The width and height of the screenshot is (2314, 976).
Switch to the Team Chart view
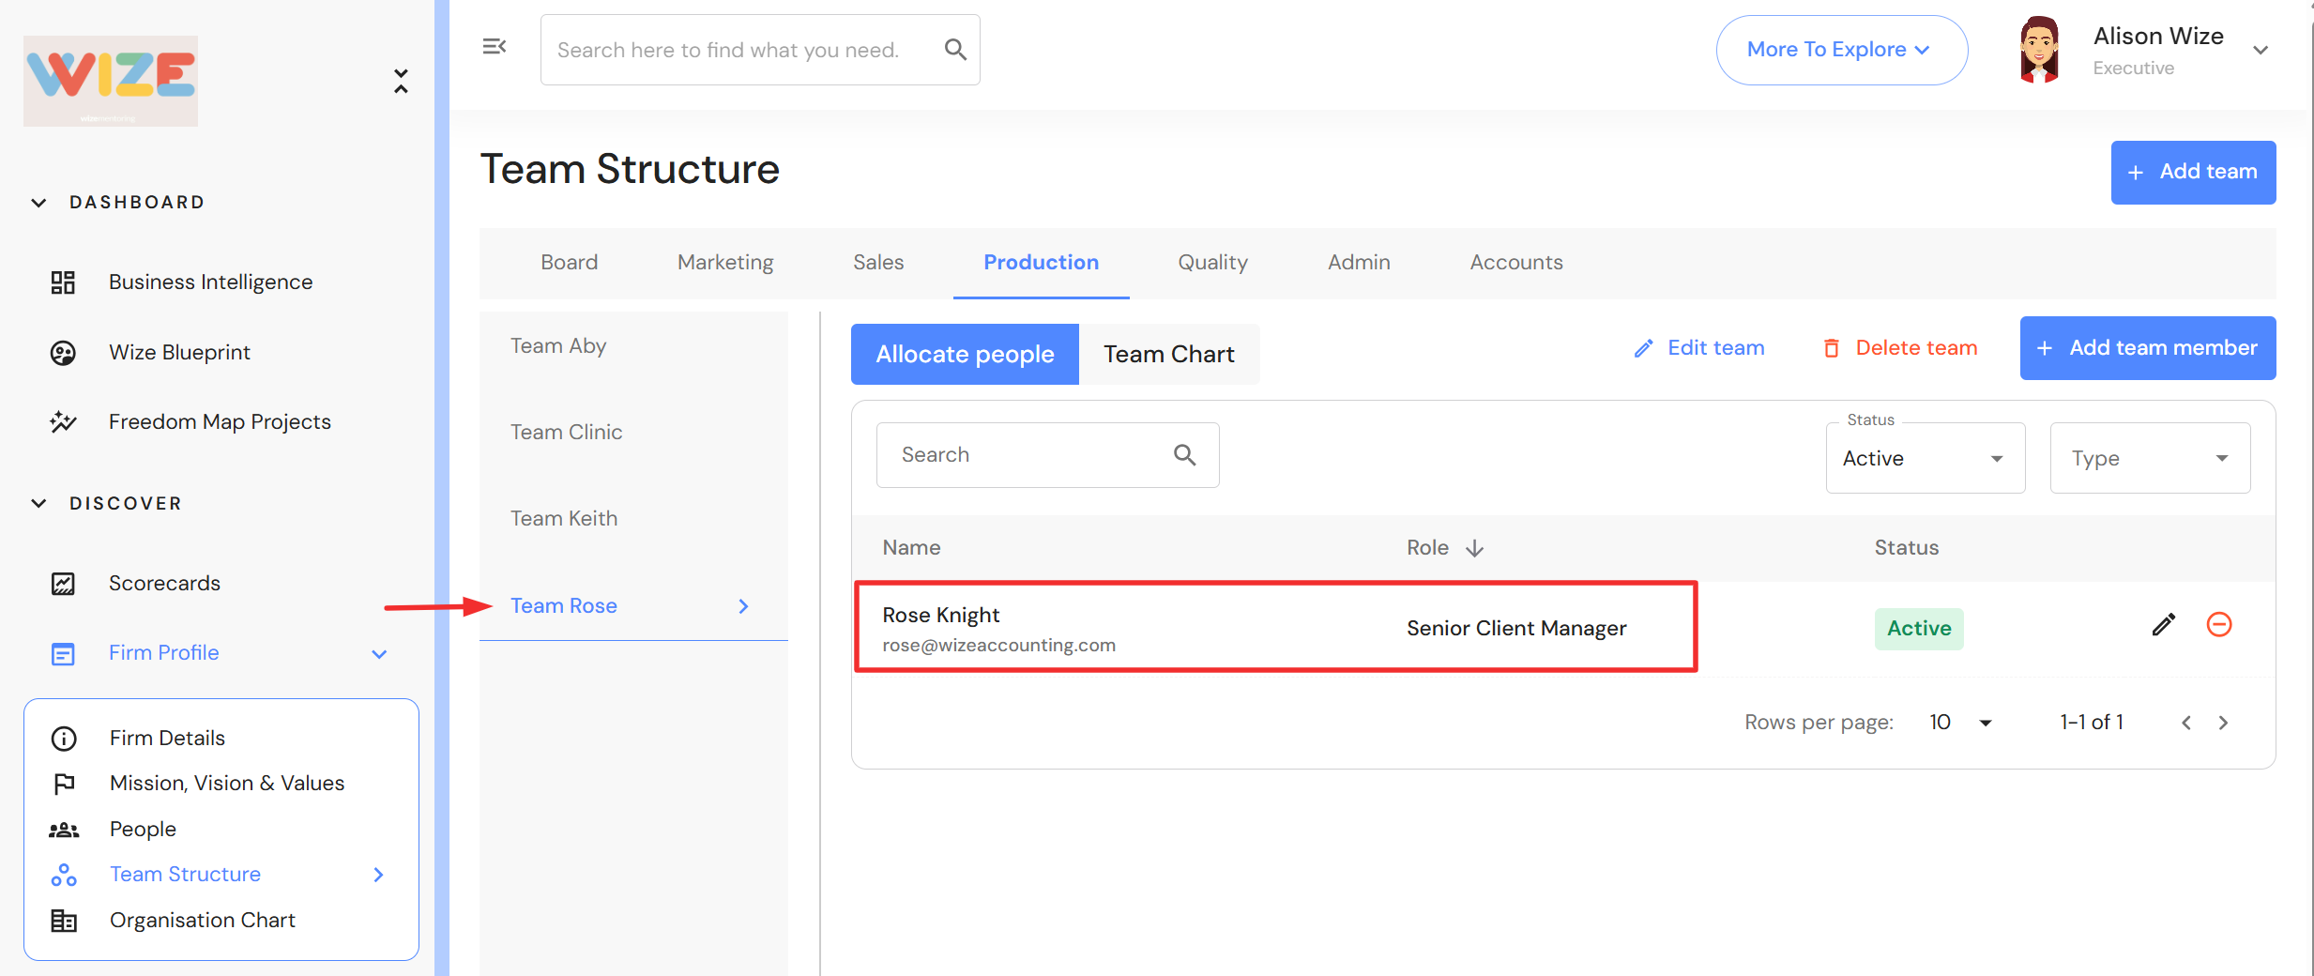1168,355
